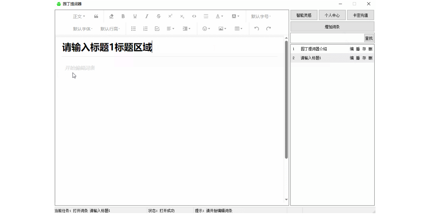Undo the last edit
The image size is (430, 215).
(257, 29)
